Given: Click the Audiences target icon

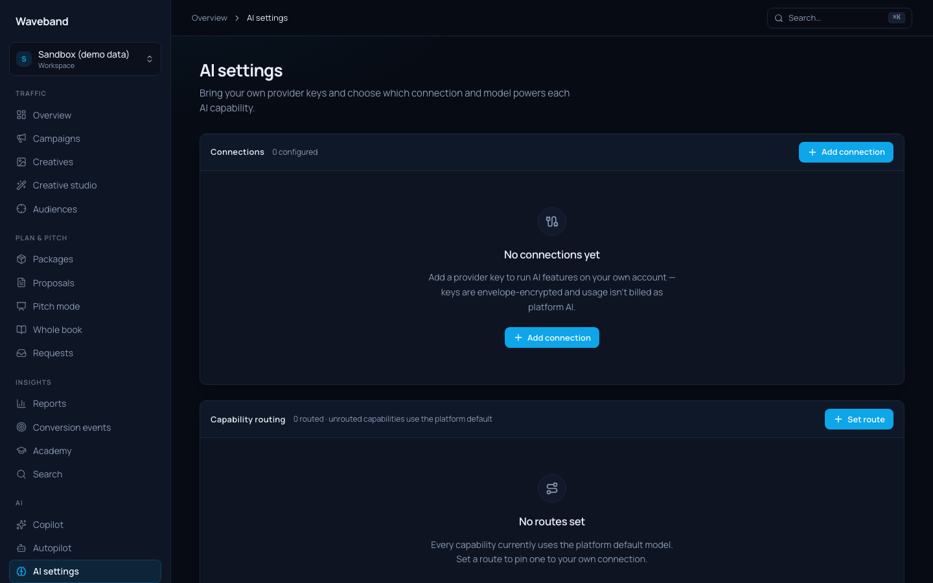Looking at the screenshot, I should (21, 209).
